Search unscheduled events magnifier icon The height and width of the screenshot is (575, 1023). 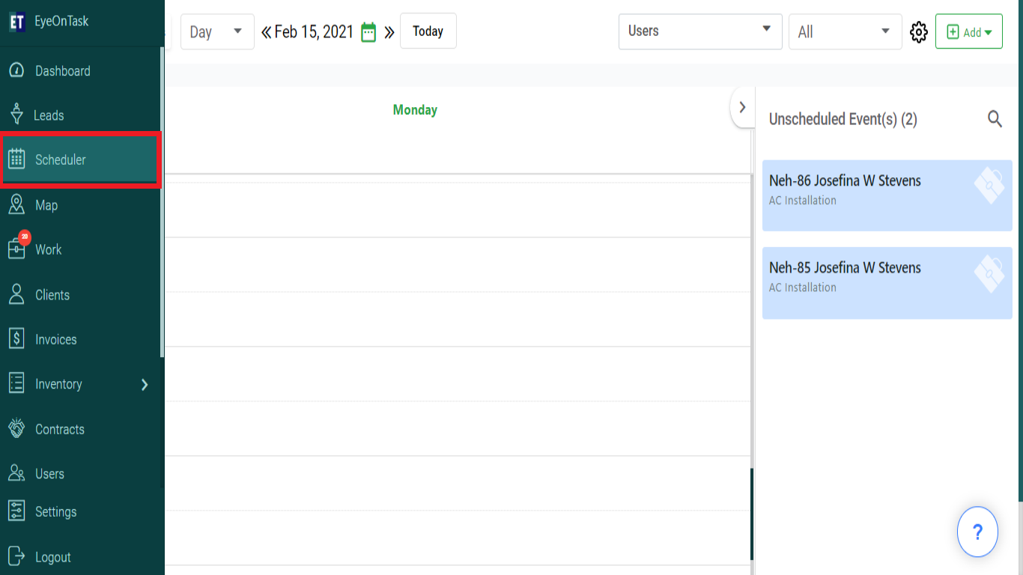coord(995,118)
